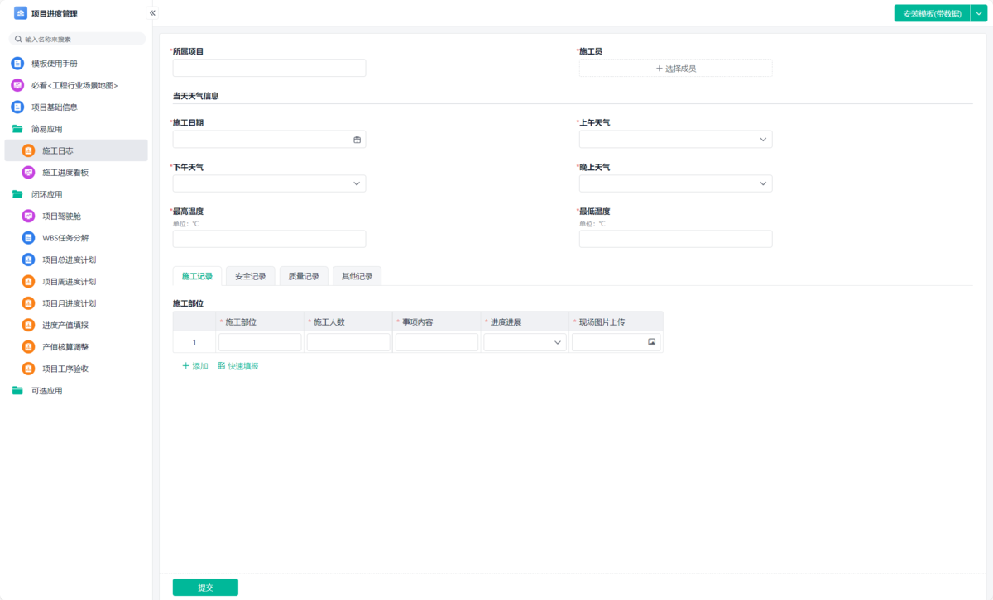Click the 施工部位 column header
Image resolution: width=993 pixels, height=600 pixels.
(x=260, y=321)
